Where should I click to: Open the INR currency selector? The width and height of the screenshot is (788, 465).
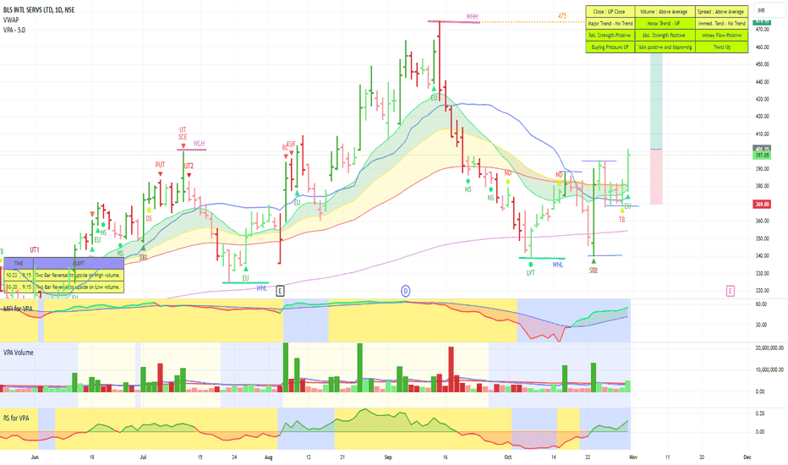[769, 10]
